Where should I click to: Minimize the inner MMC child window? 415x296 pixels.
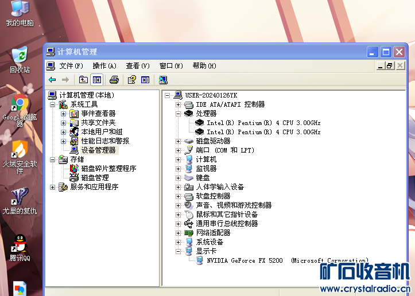pyautogui.click(x=381, y=65)
